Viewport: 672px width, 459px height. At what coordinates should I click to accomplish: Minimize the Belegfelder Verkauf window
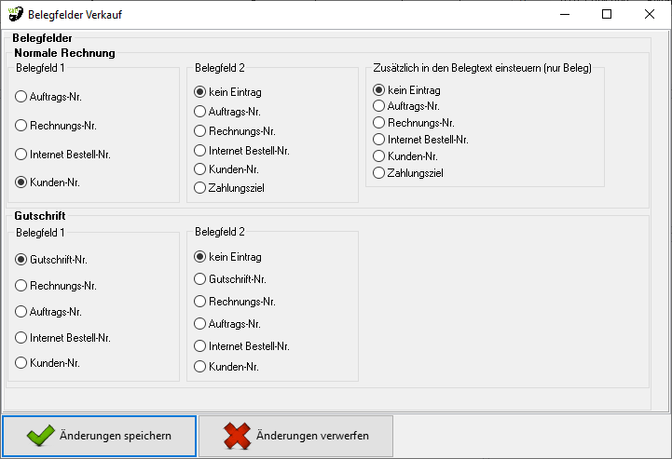(x=564, y=15)
